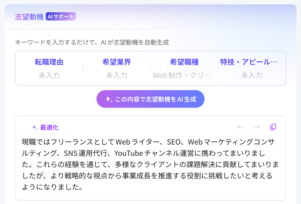Expand the Web制作・クリ… job type value

pos(182,75)
